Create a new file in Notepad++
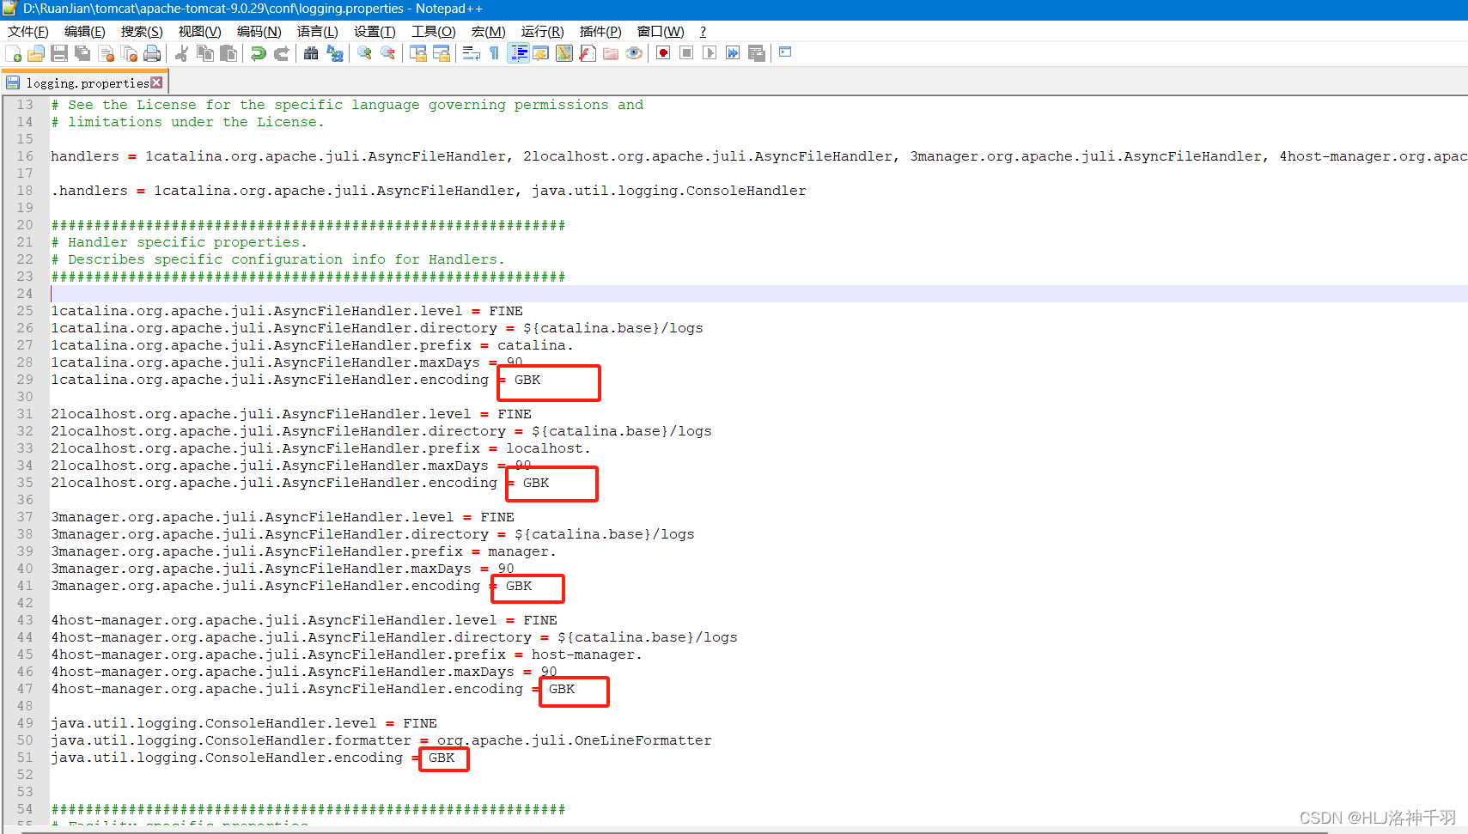This screenshot has height=834, width=1468. 14,53
